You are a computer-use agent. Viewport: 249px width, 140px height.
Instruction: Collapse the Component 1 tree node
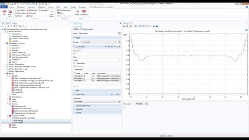tap(5, 43)
